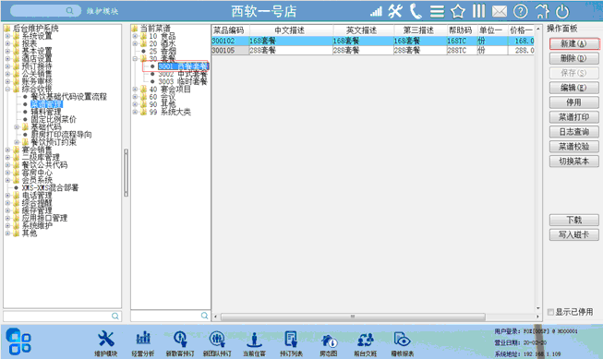
Task: Click the phone icon in the header
Action: coord(416,11)
